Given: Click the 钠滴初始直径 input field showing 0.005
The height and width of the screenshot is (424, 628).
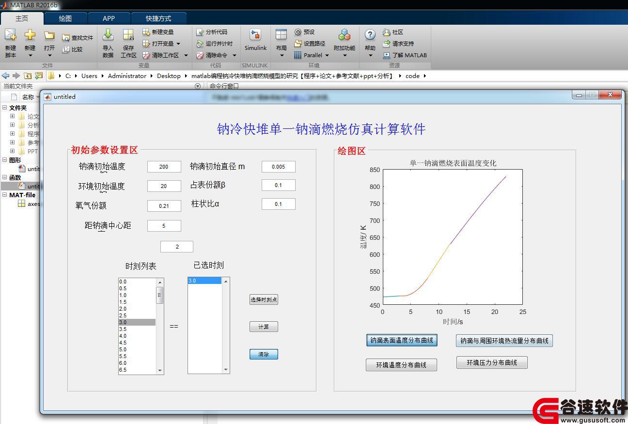Looking at the screenshot, I should coord(279,167).
